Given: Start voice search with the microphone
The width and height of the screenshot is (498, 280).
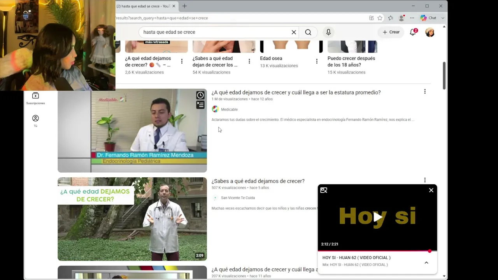Looking at the screenshot, I should click(x=328, y=32).
